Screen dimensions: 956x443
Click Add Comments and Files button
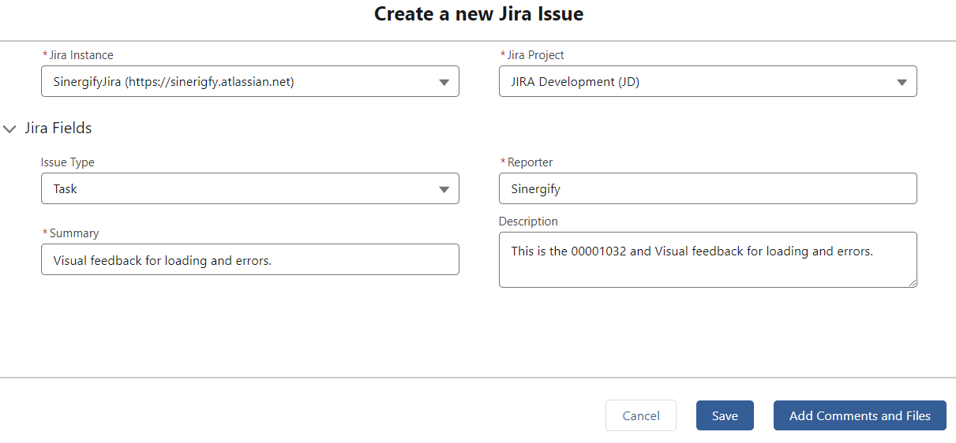click(860, 415)
